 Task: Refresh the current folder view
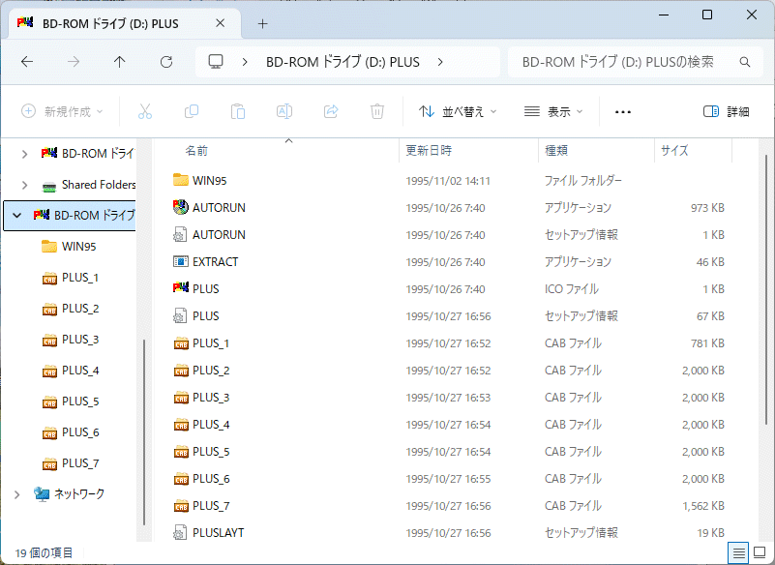coord(166,62)
